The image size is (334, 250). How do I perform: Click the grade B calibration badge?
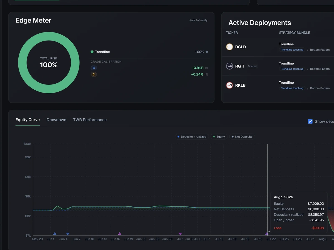[94, 68]
